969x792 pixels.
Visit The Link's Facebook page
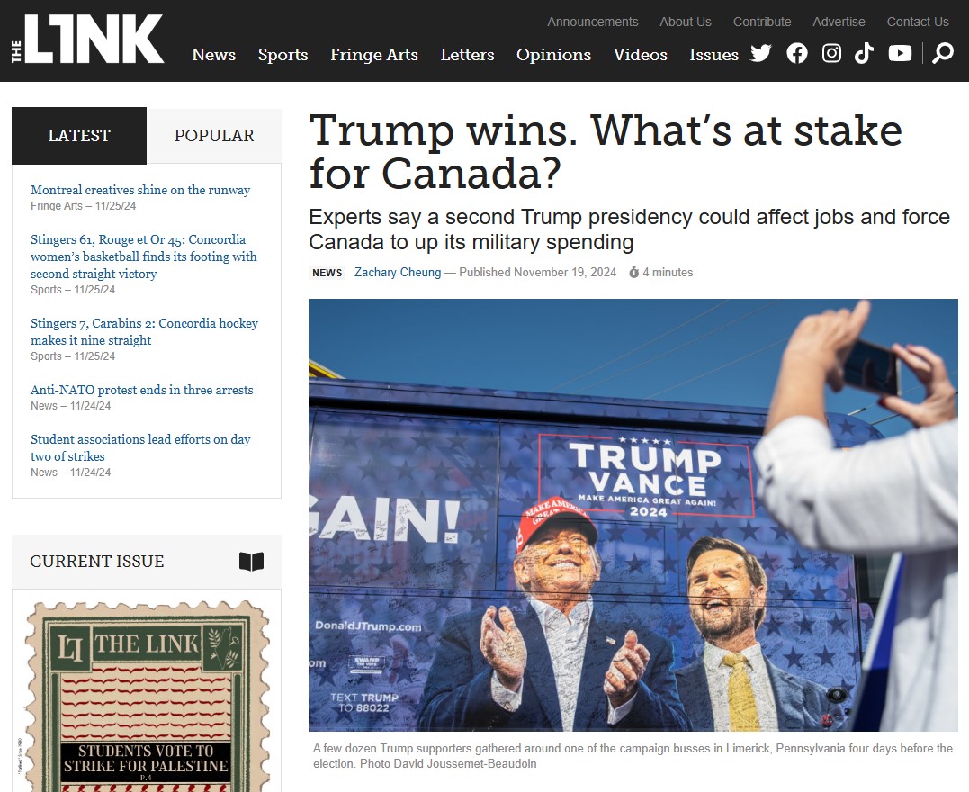[797, 54]
